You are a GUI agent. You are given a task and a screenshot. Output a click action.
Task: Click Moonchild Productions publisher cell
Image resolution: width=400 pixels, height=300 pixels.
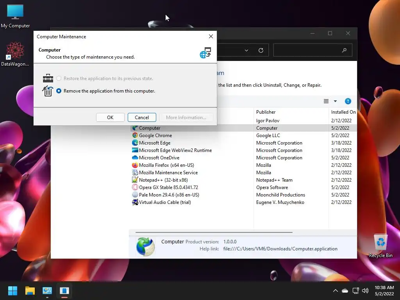pos(280,195)
